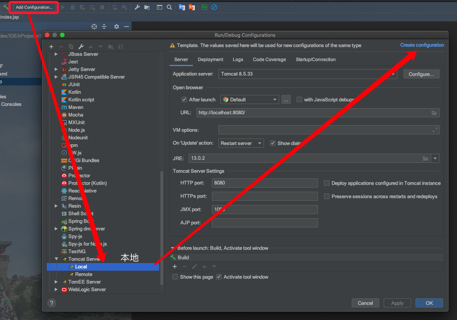Switch to the Server tab
This screenshot has height=320, width=457.
coord(181,60)
